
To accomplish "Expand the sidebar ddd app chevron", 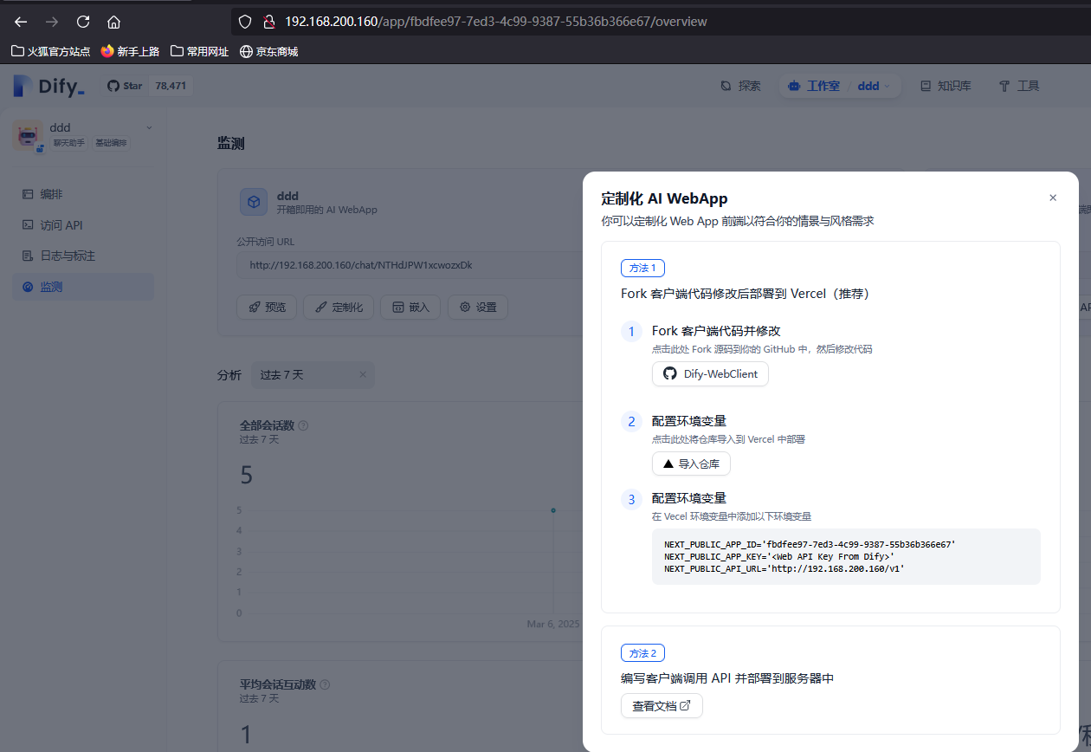I will point(149,128).
